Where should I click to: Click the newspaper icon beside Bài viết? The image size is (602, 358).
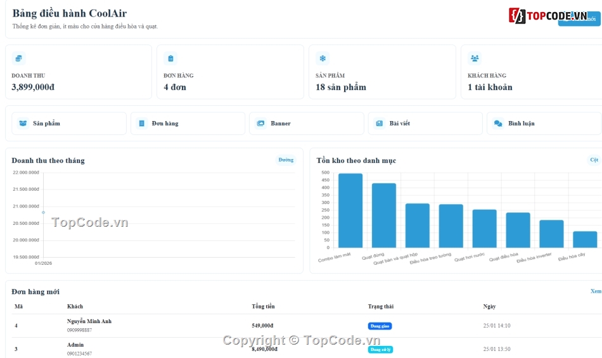[380, 123]
